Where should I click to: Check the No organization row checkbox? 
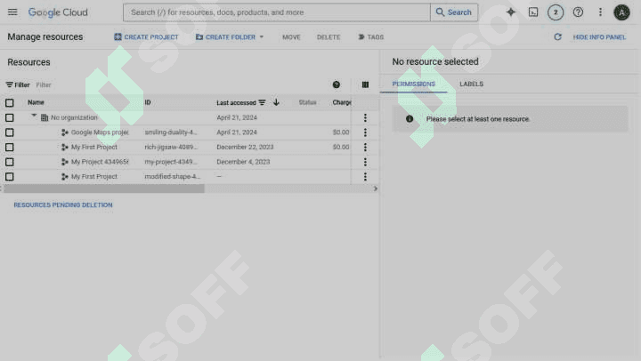point(10,117)
